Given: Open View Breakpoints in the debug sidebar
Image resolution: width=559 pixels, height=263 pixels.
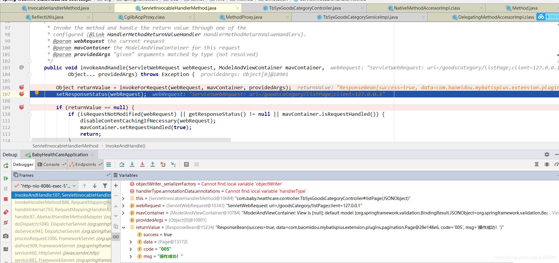Looking at the screenshot, I should pos(6,212).
